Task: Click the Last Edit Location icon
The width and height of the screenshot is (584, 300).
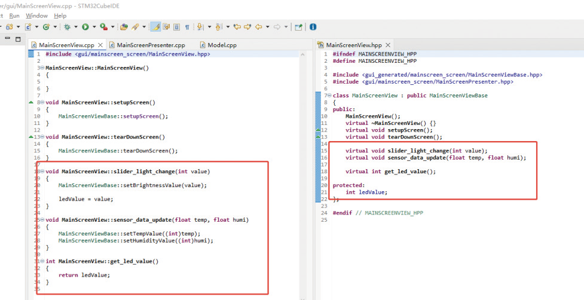Action: 237,27
